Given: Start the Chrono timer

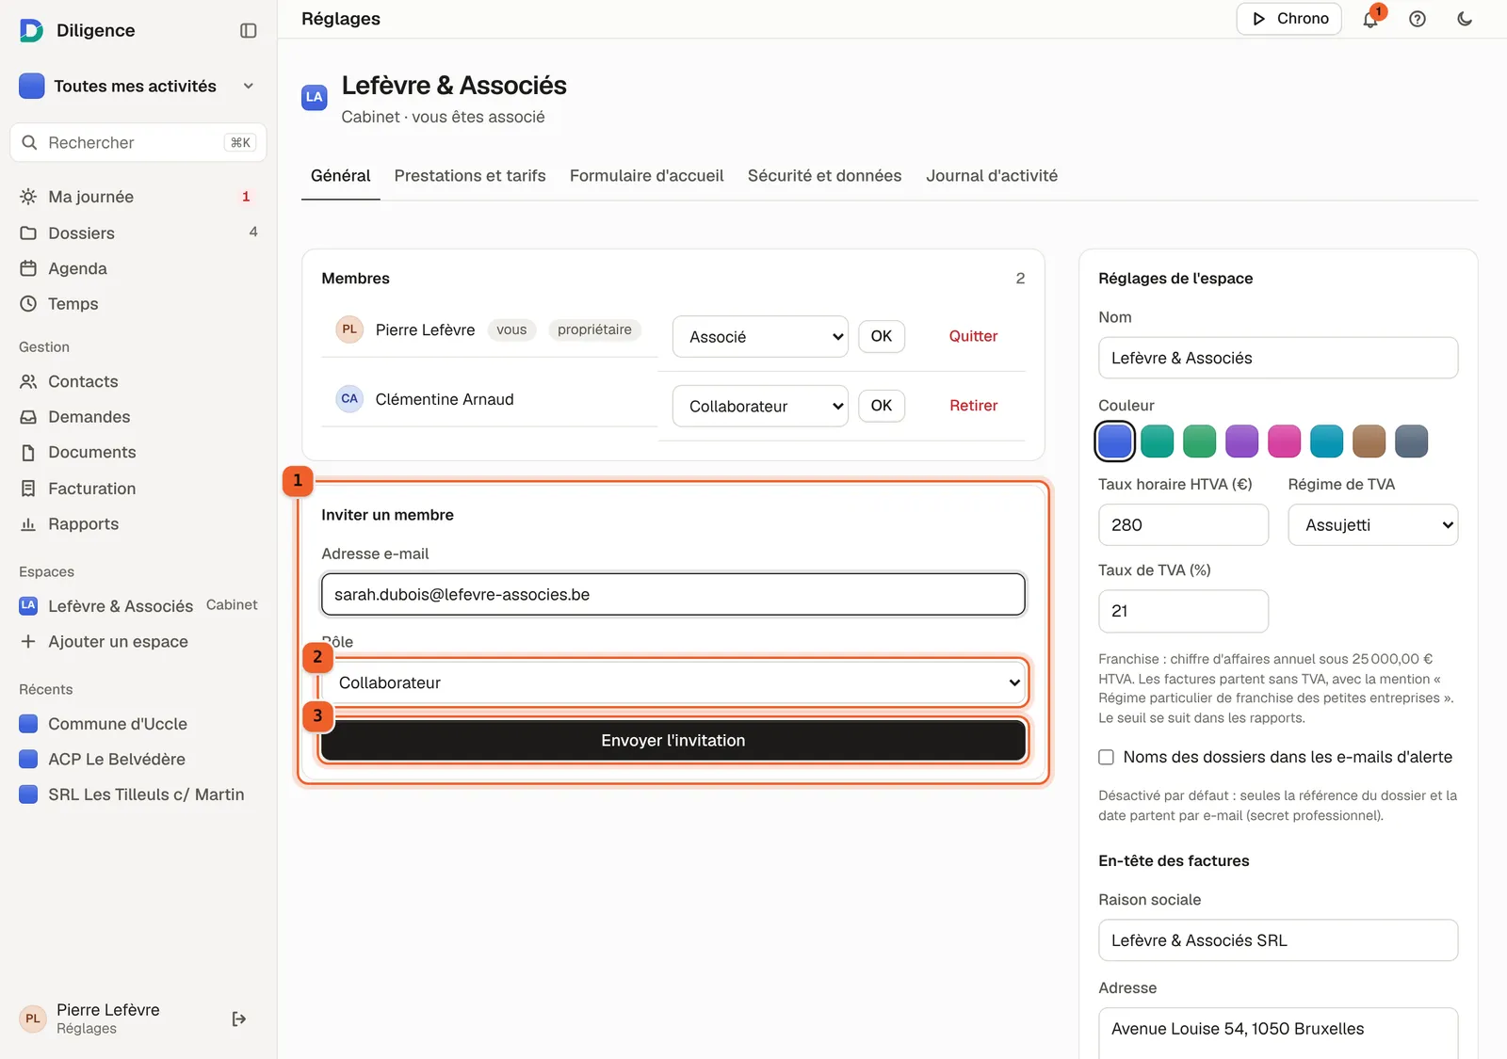Looking at the screenshot, I should [x=1288, y=19].
